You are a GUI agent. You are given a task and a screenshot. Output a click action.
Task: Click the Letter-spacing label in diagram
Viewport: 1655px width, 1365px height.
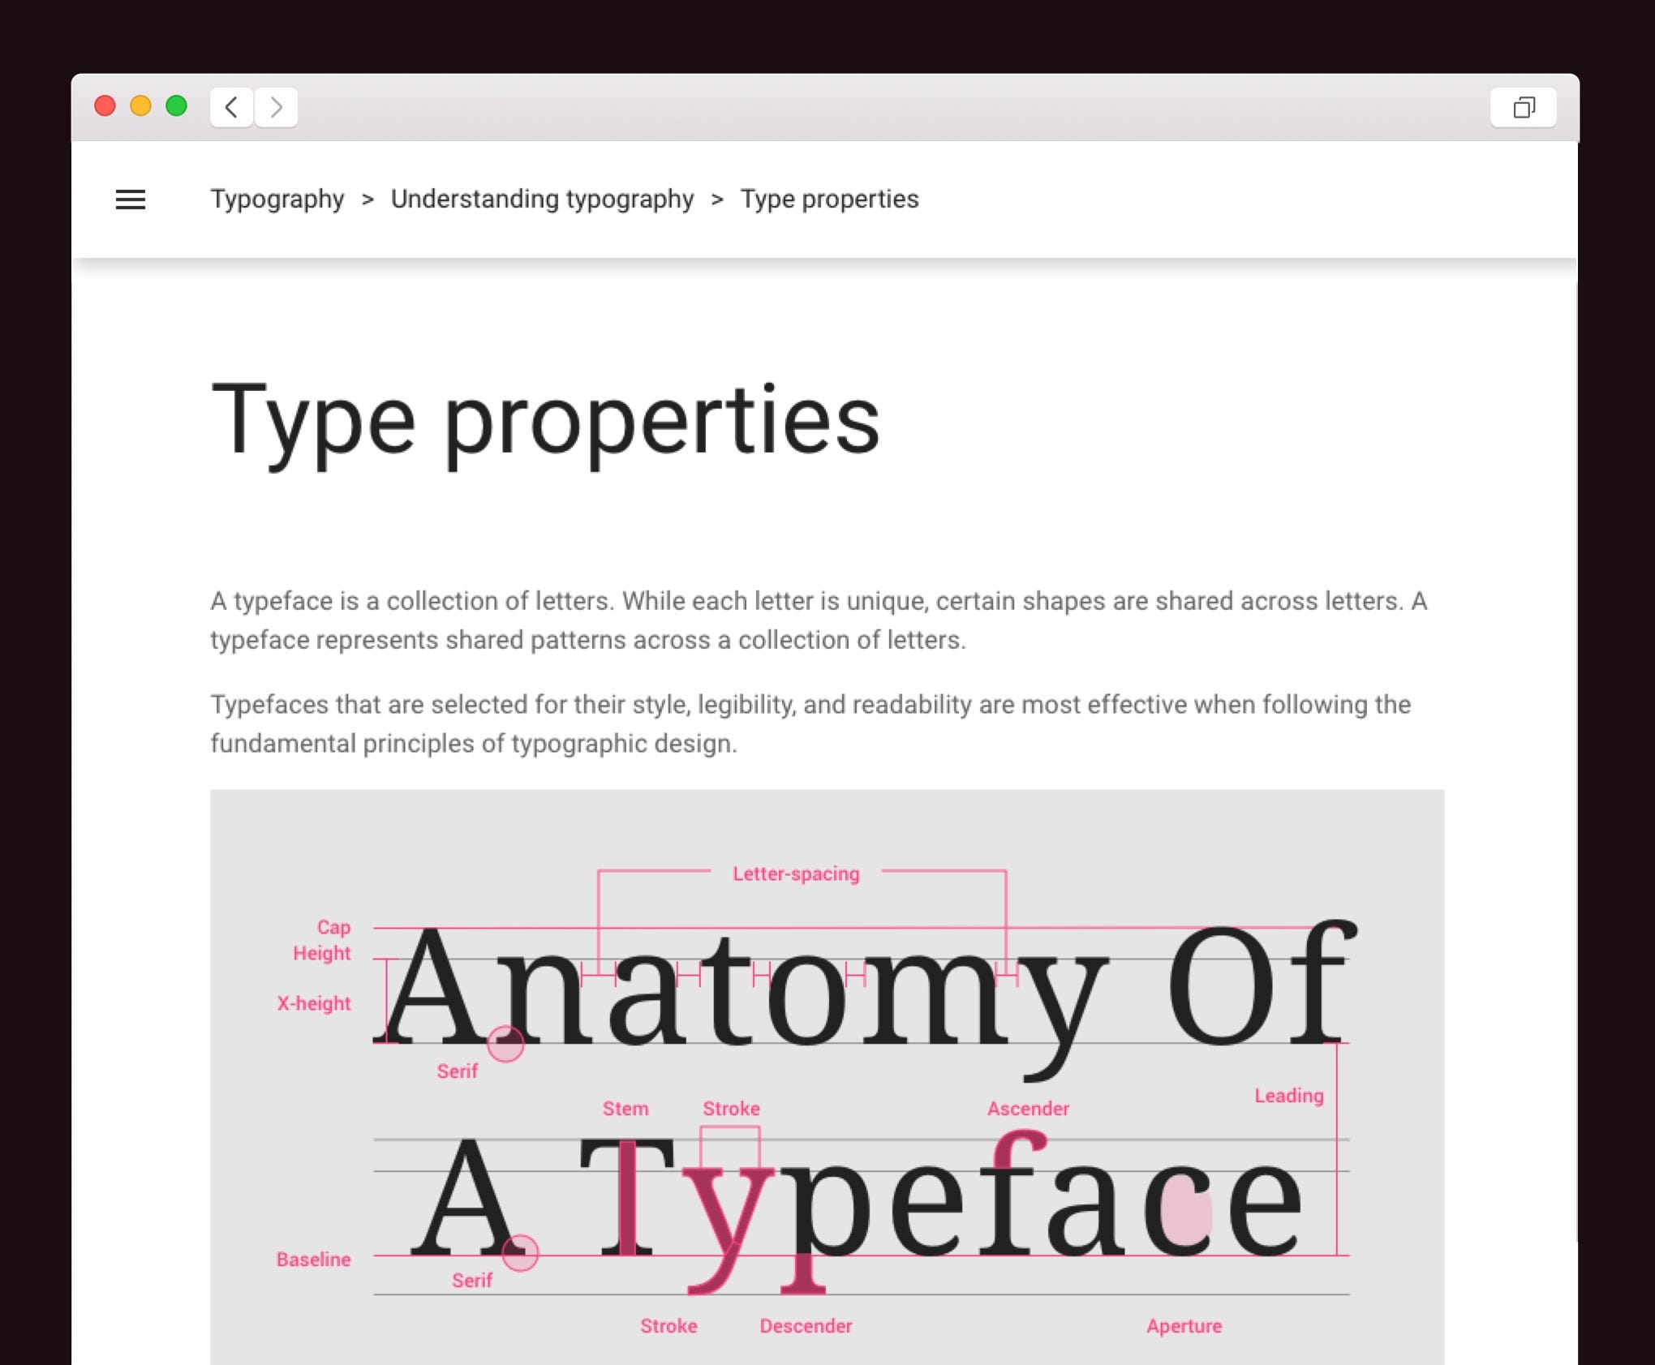796,874
